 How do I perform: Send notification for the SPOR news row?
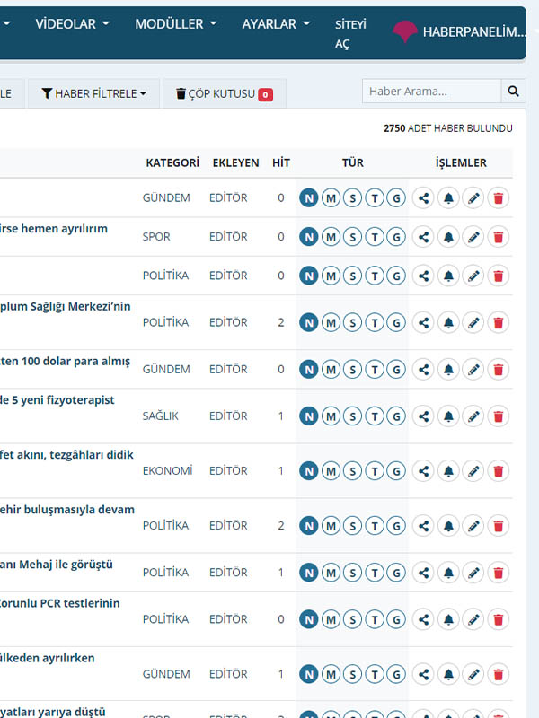(x=448, y=237)
